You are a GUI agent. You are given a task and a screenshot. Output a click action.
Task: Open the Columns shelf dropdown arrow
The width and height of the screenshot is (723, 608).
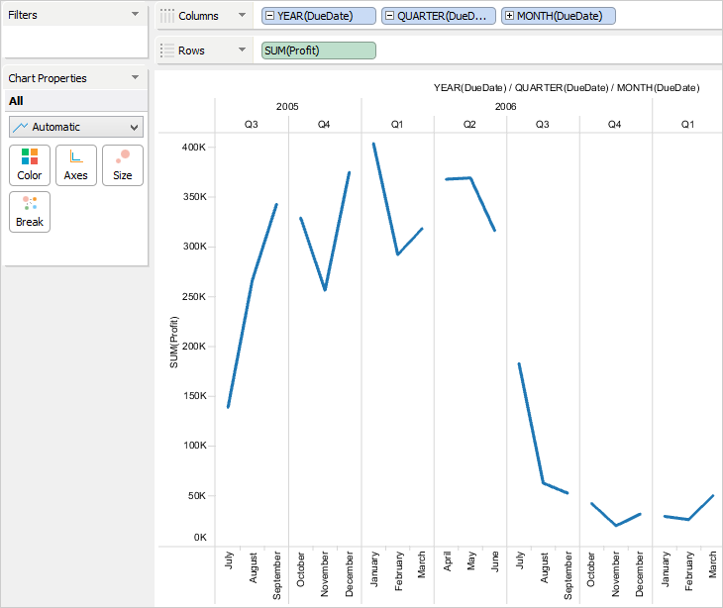point(242,15)
